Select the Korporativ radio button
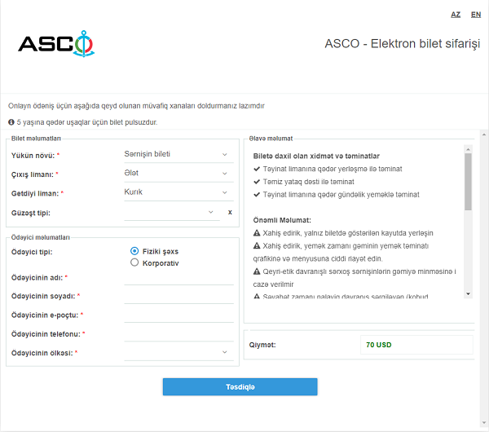The image size is (489, 432). [x=134, y=262]
